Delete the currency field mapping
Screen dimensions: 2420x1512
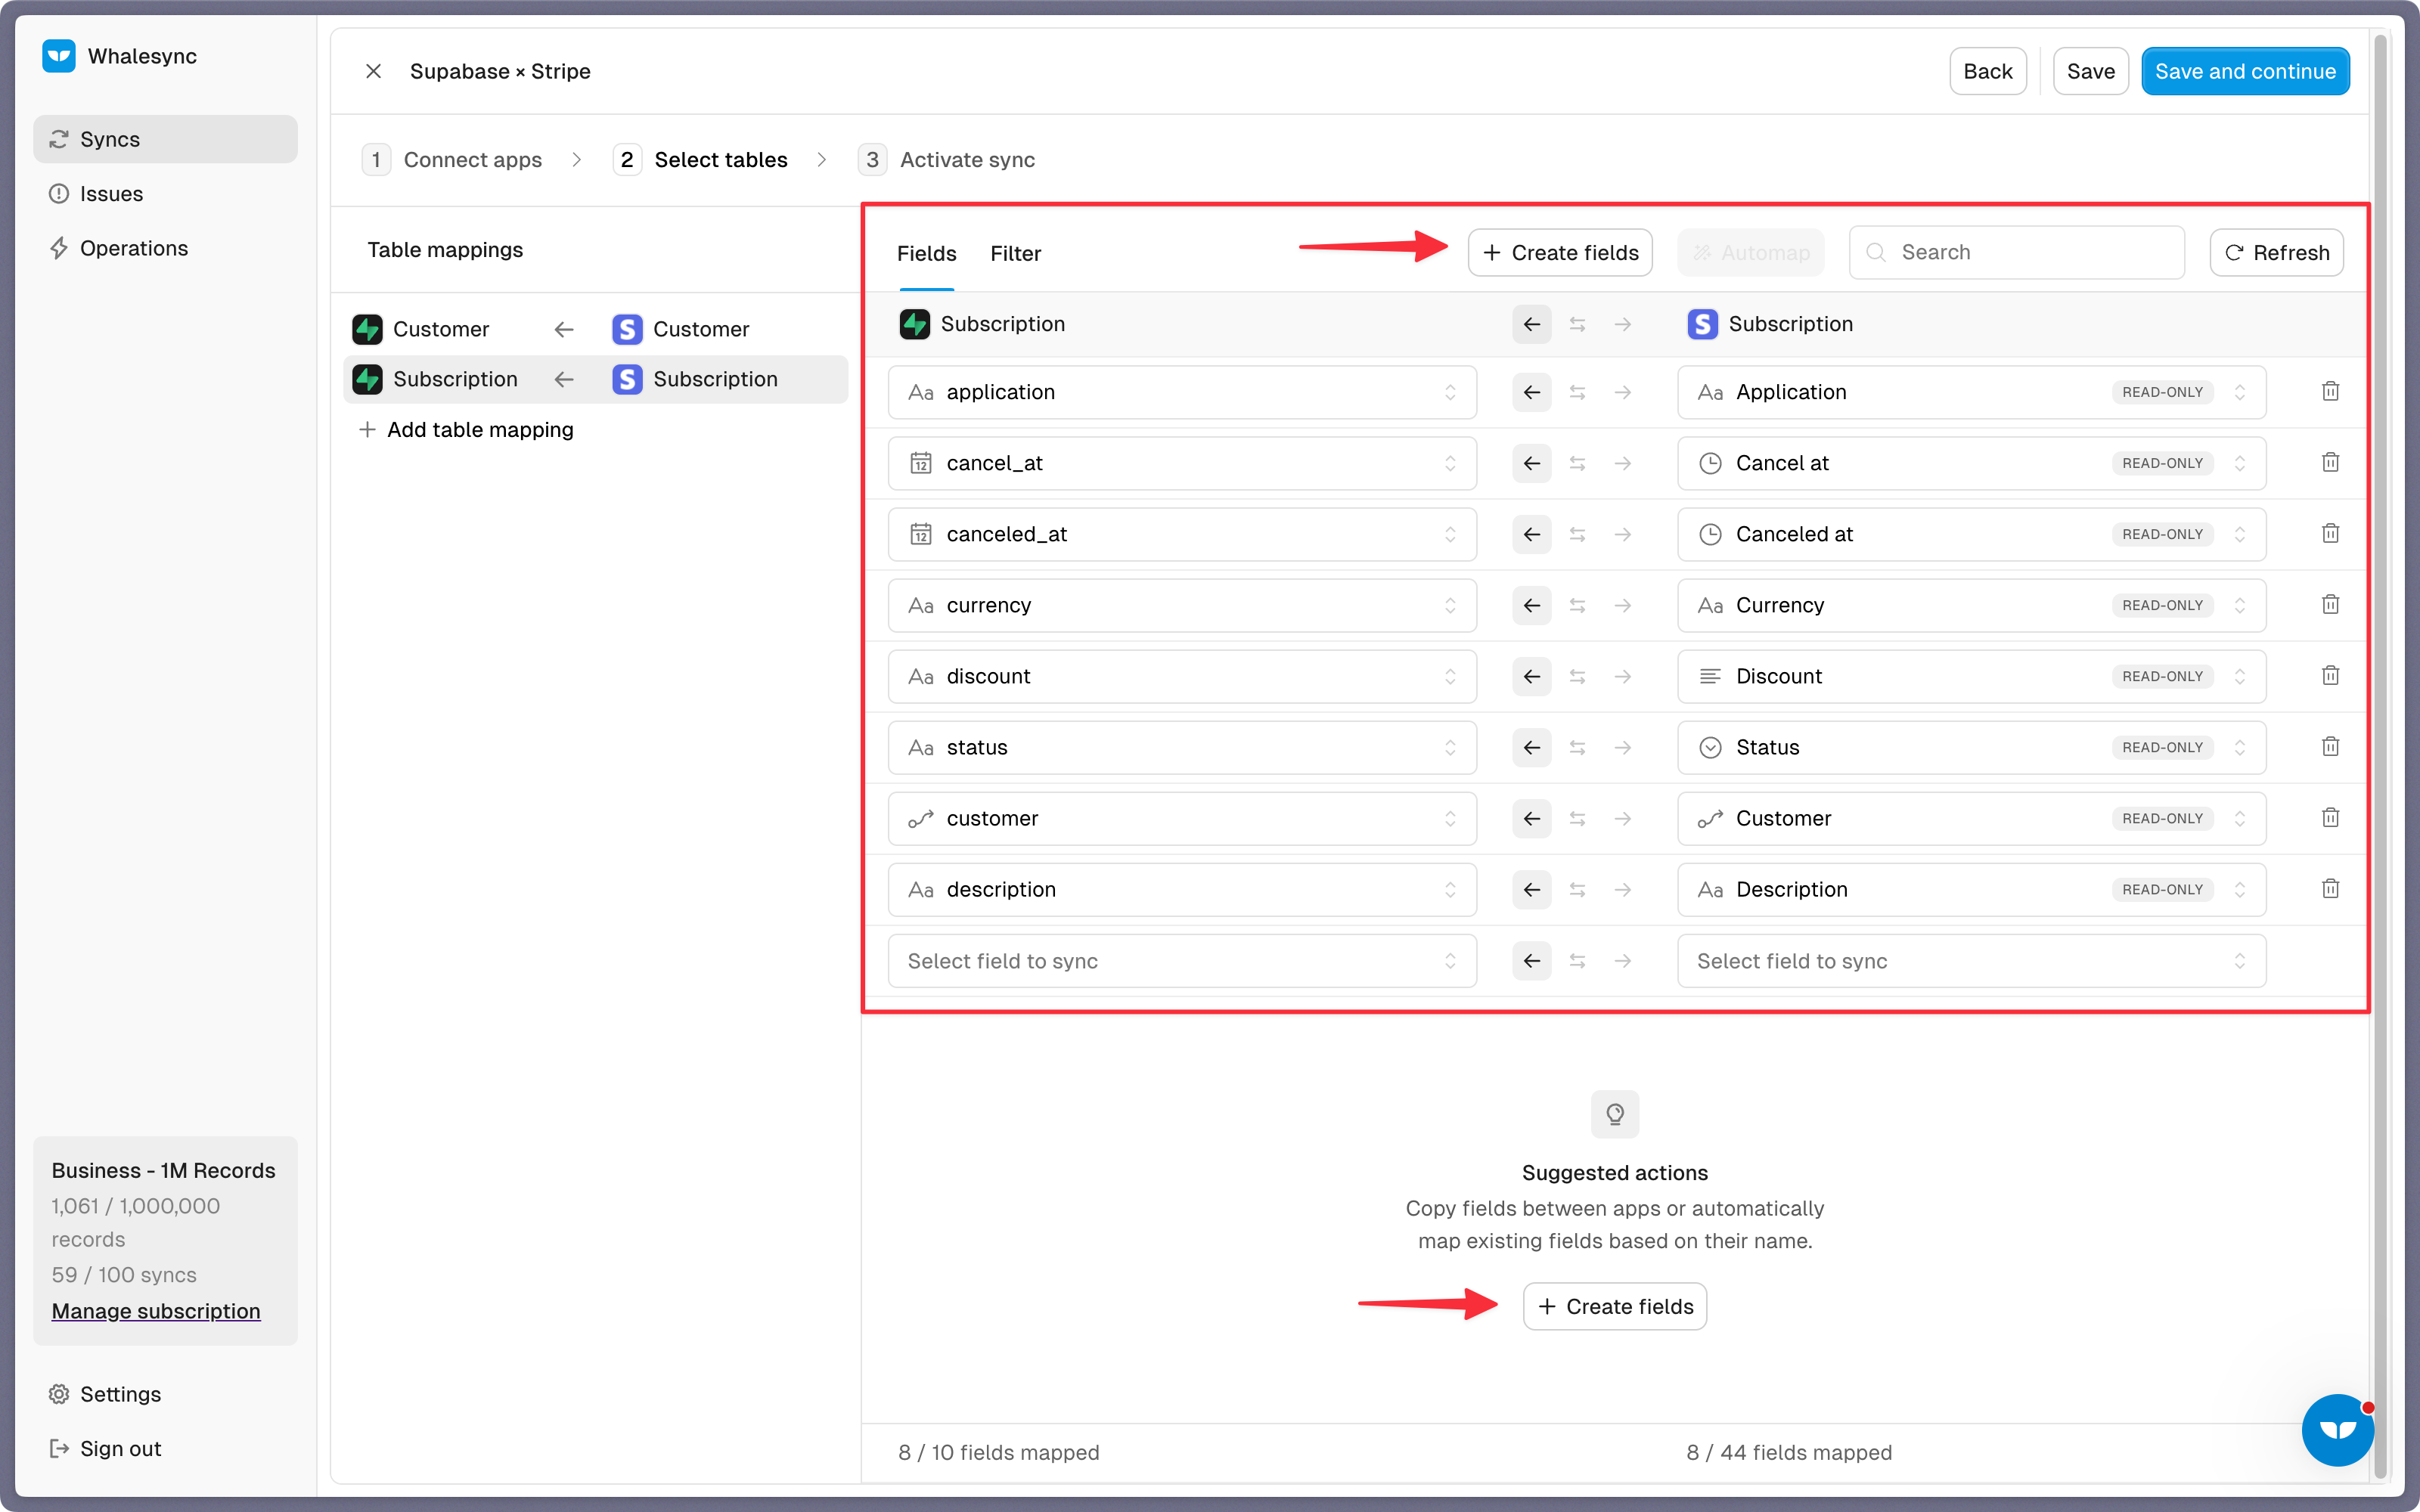[2330, 604]
